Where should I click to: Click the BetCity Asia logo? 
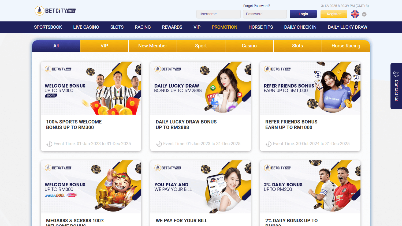click(x=55, y=10)
